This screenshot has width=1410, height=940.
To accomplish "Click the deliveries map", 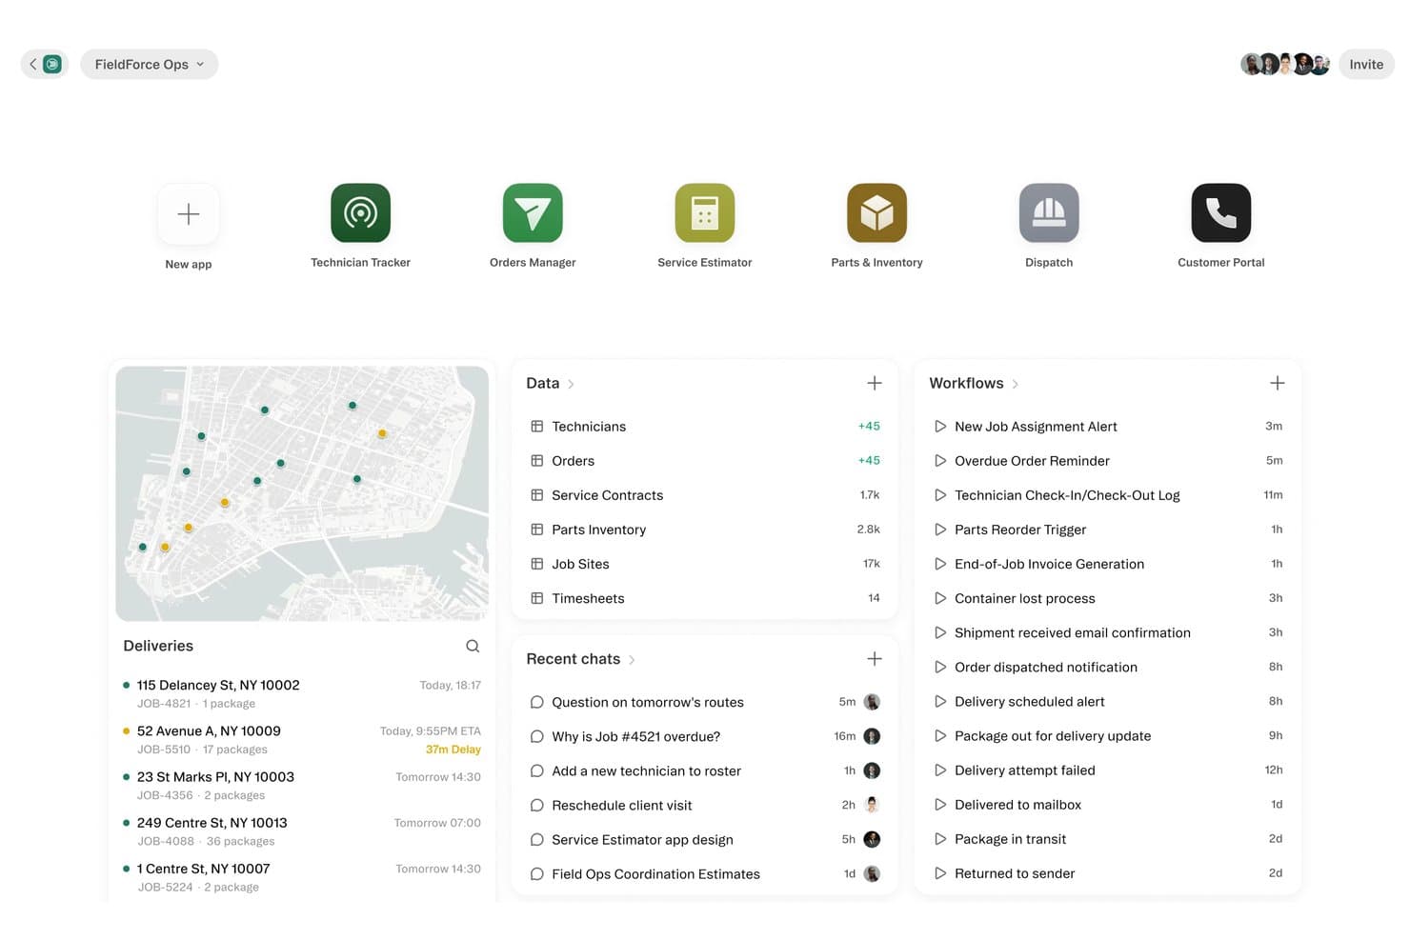I will (302, 493).
